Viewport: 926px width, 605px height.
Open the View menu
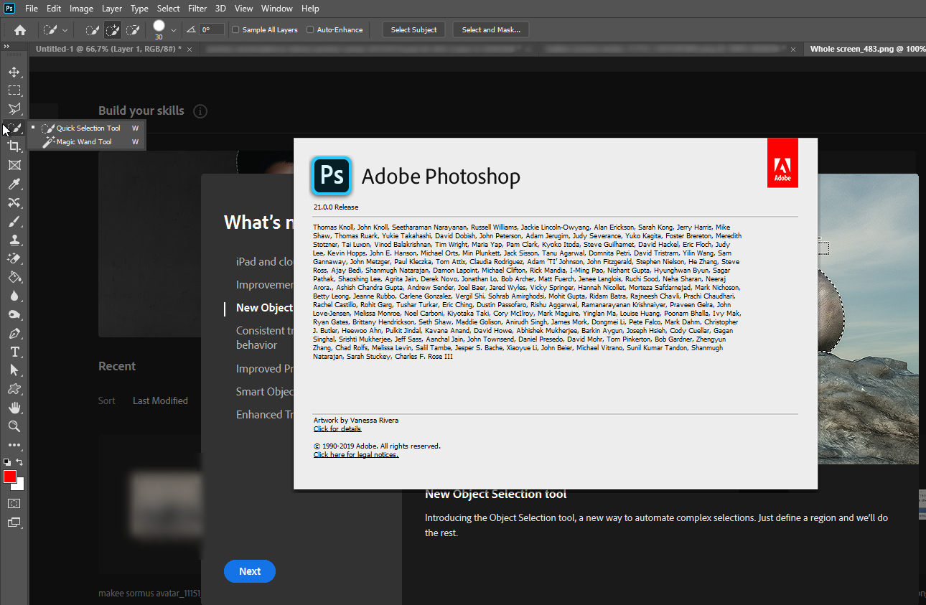click(243, 9)
